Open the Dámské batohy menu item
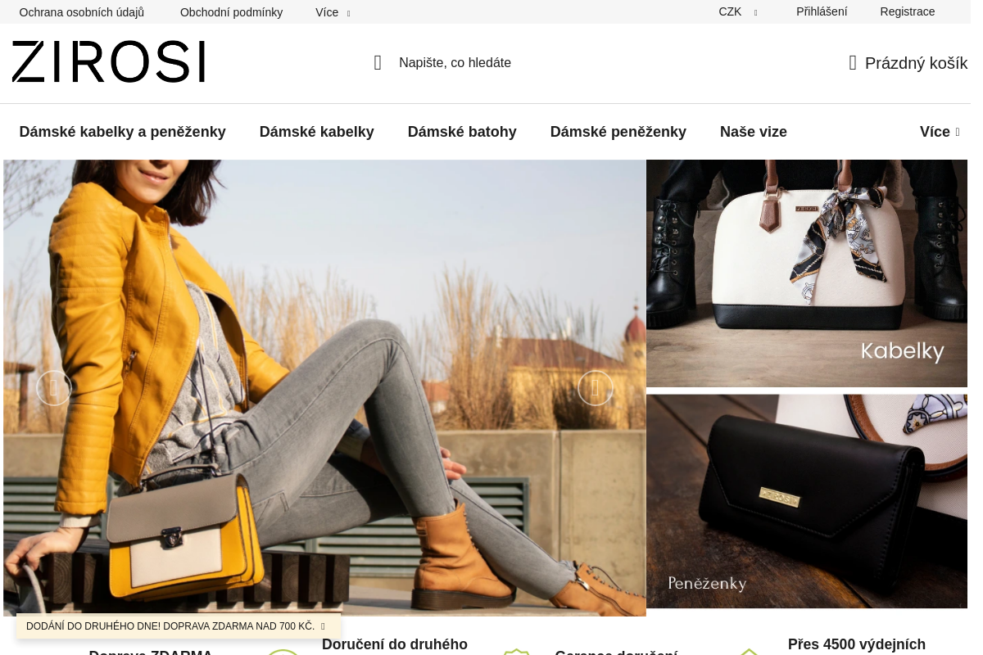Screen dimensions: 983x655 click(x=462, y=132)
